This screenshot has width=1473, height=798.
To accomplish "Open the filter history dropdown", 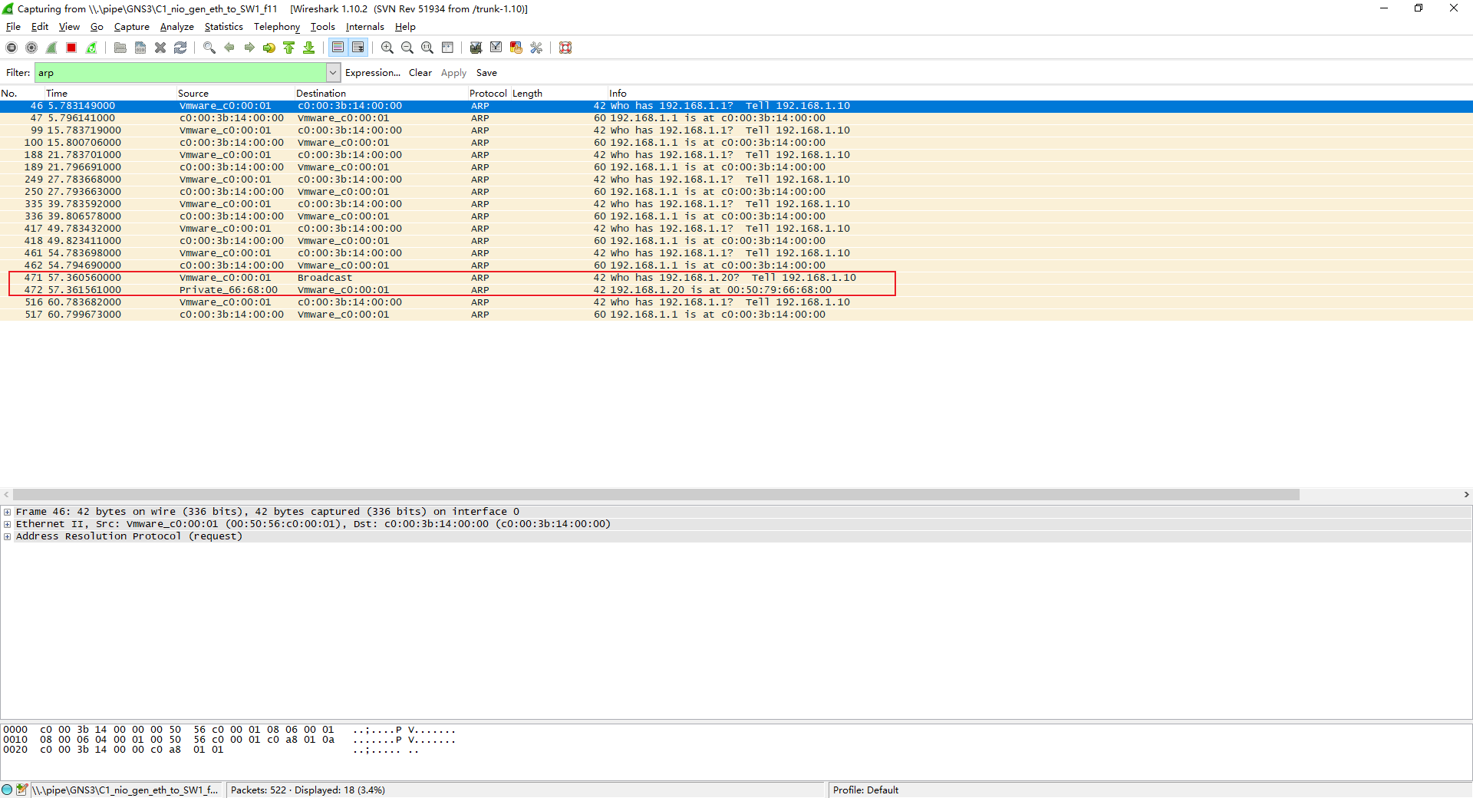I will 333,73.
